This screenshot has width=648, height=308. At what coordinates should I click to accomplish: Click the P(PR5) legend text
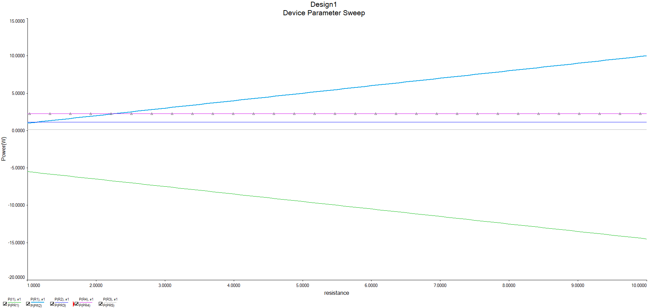(x=109, y=305)
